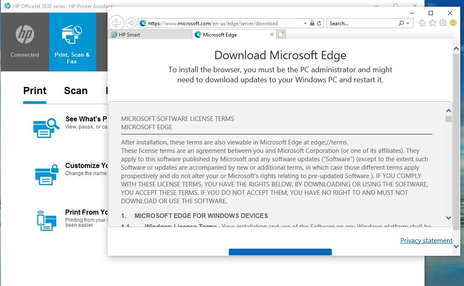This screenshot has height=286, width=464.
Task: Switch to the Microsoft Edge browser tab
Action: point(234,34)
